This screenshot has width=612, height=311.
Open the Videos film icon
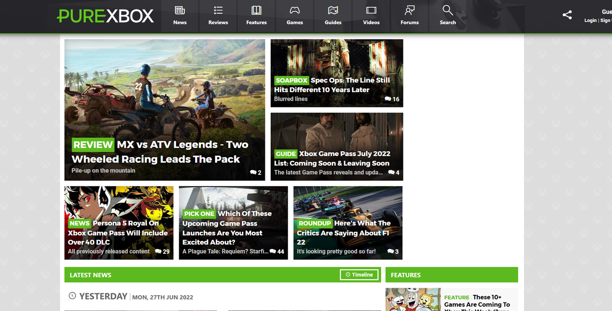click(371, 10)
